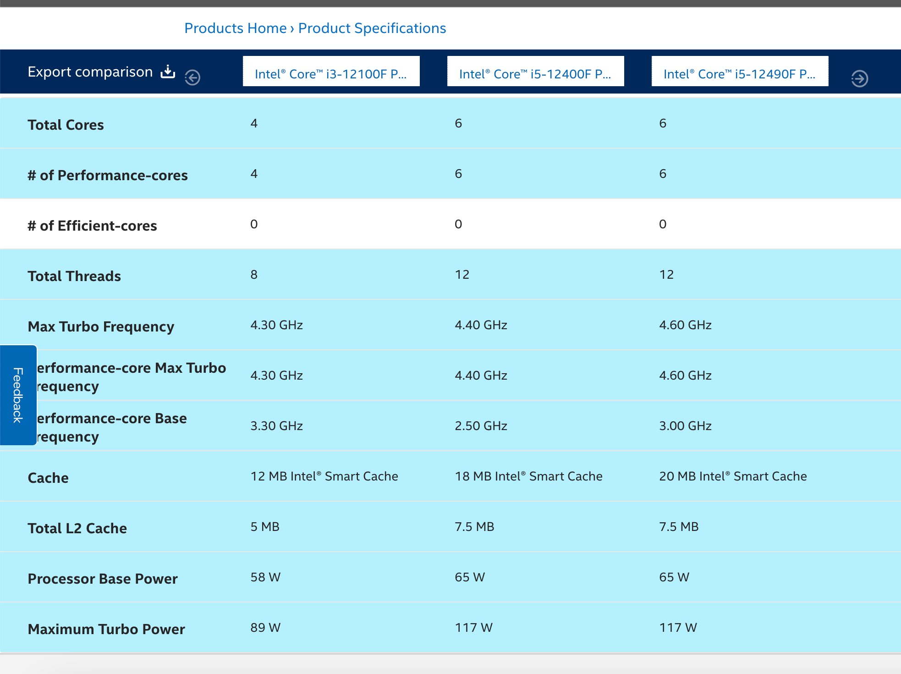Open the Intel Core i3-12100F product header
This screenshot has width=901, height=674.
coord(331,71)
